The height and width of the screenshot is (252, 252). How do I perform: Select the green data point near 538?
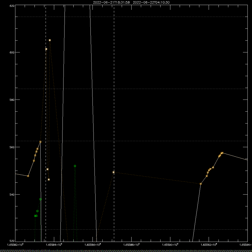click(x=41, y=199)
